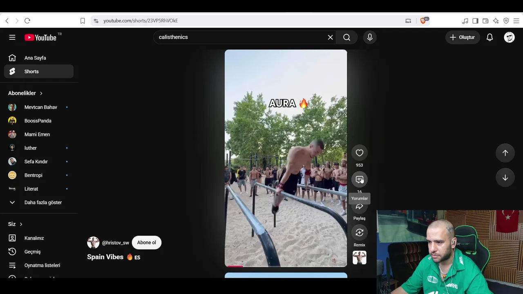The height and width of the screenshot is (294, 523).
Task: Open the Brave Shields lion icon
Action: (423, 20)
